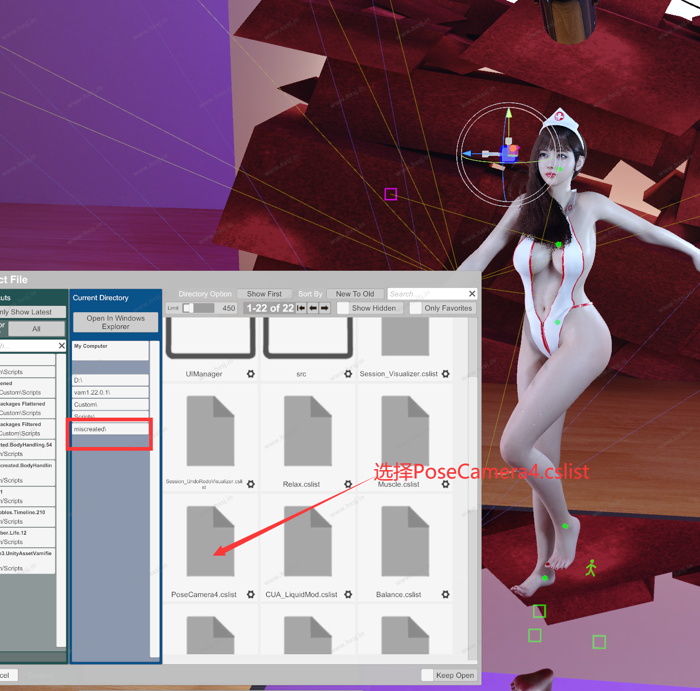Toggle the Only Favorites checkbox

[416, 308]
